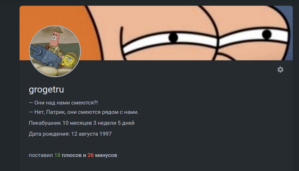Click the round profile avatar picture
The image size is (299, 171).
(55, 51)
